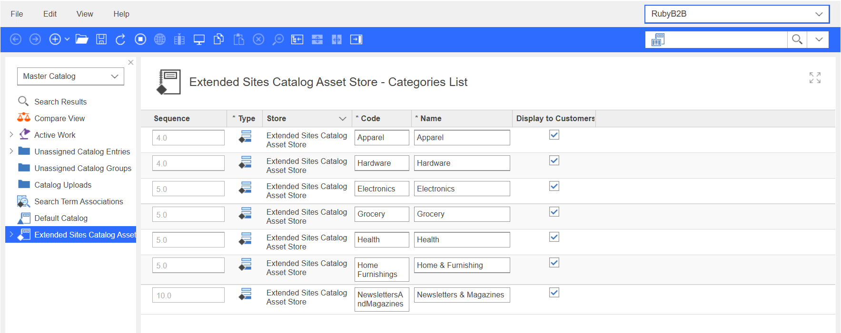Click the search type icon in search box

point(658,39)
